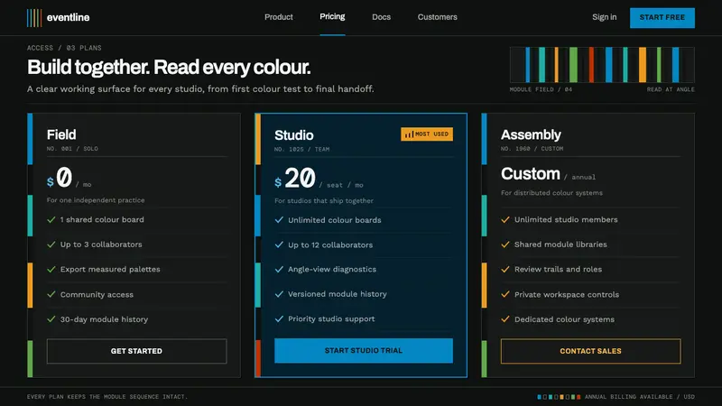722x406 pixels.
Task: Click 'NO. 1025 / TEAM' label
Action: click(x=302, y=149)
